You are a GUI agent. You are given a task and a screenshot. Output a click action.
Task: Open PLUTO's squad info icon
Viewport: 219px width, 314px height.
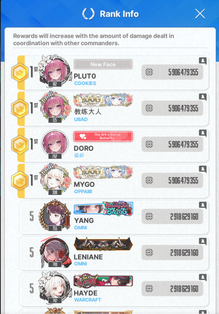click(x=203, y=61)
